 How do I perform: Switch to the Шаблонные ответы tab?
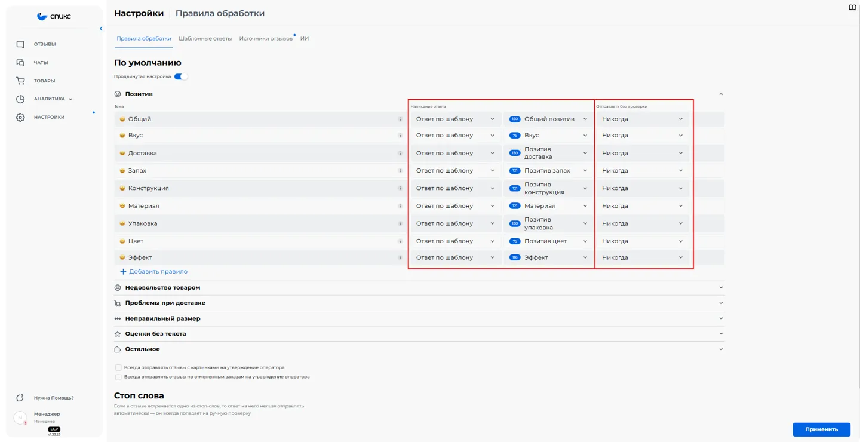click(205, 38)
